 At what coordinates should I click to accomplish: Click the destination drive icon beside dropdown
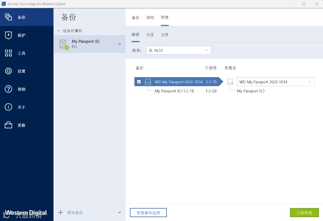point(230,82)
